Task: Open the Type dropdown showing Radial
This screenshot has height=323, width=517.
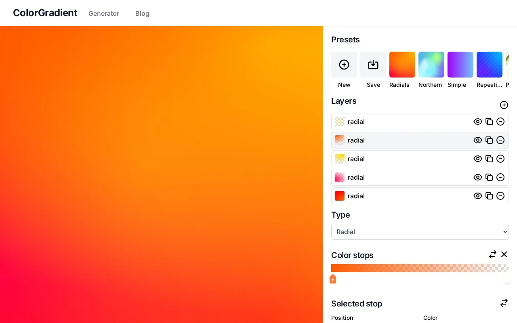Action: [x=420, y=232]
